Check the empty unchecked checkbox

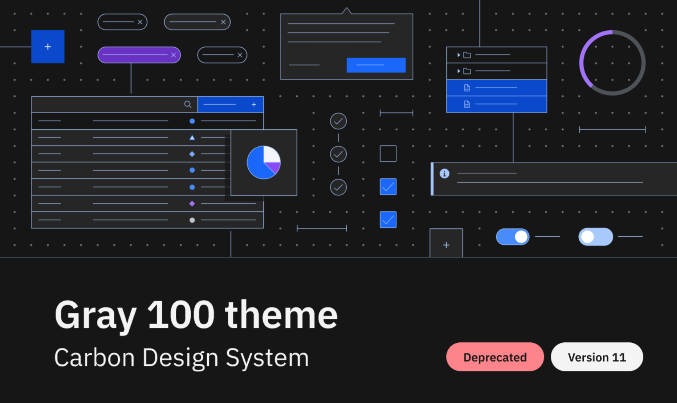click(388, 154)
